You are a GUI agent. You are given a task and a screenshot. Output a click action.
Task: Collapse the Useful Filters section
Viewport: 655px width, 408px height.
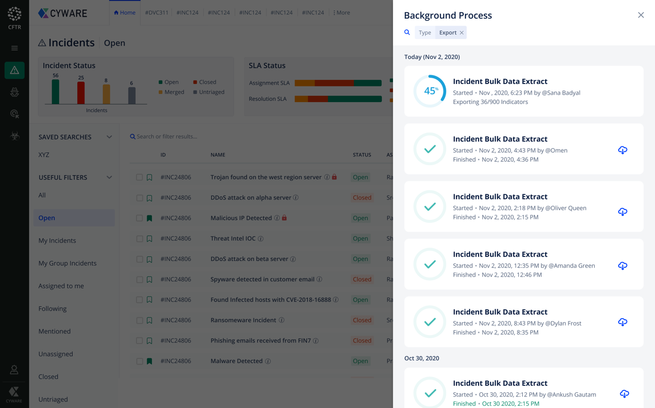pos(109,177)
